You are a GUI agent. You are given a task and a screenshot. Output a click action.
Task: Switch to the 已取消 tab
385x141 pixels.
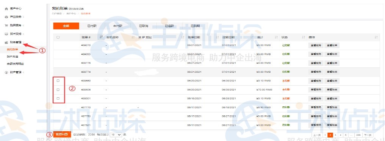pos(144,26)
